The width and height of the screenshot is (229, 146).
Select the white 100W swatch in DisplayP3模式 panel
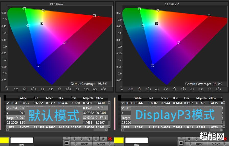(x=136, y=140)
